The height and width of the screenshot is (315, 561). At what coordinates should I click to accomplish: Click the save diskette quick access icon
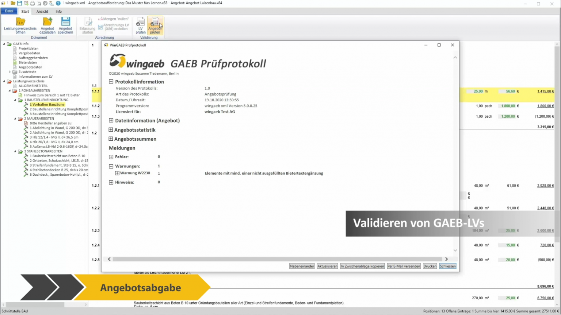coord(19,3)
